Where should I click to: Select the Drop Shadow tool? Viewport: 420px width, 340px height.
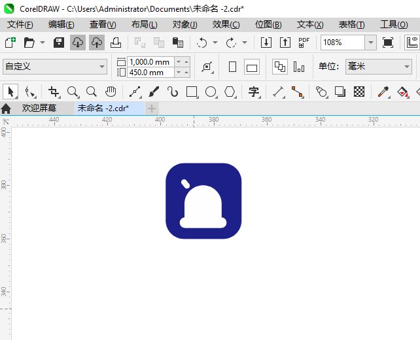point(340,92)
